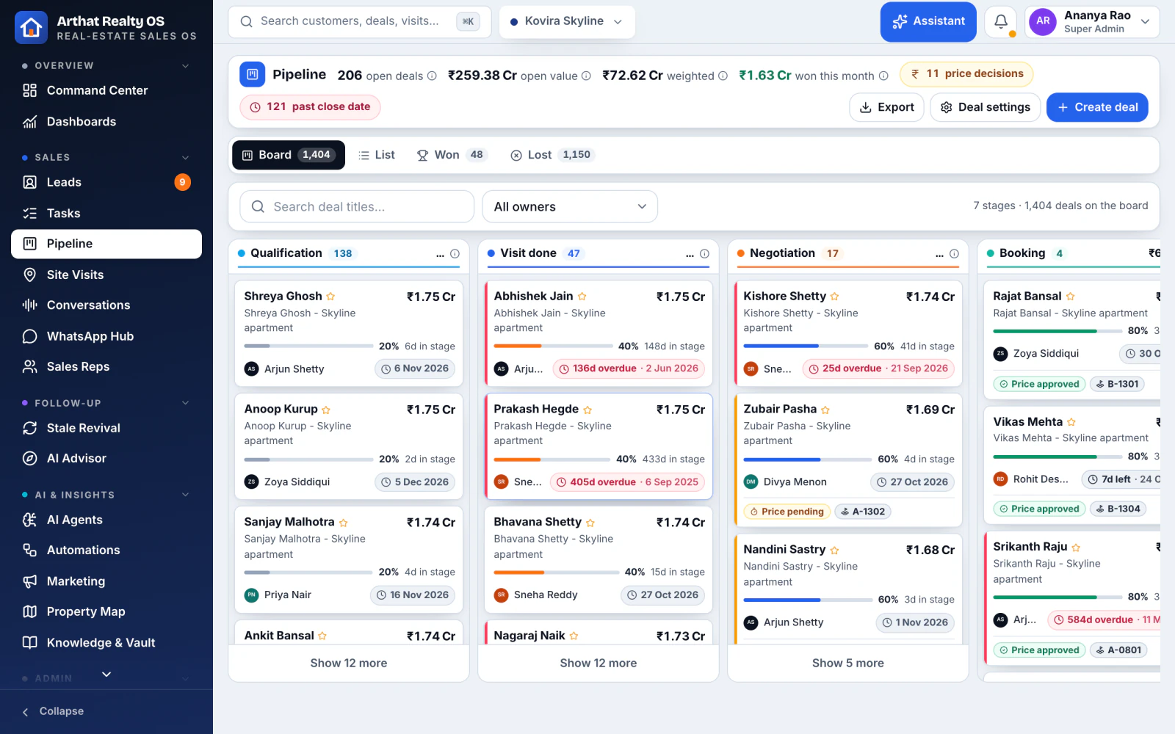This screenshot has height=734, width=1175.
Task: Click Shreya Ghosh 20% progress bar
Action: [308, 346]
